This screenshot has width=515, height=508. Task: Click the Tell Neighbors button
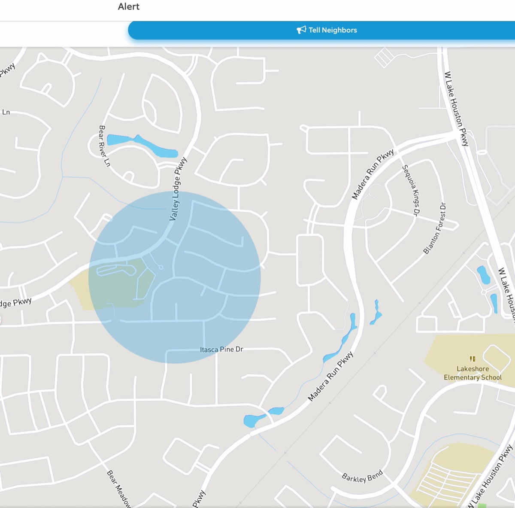point(326,30)
